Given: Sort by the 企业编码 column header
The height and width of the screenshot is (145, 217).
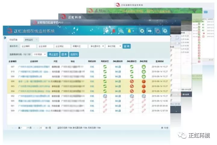Looking at the screenshot, I should 13,61.
